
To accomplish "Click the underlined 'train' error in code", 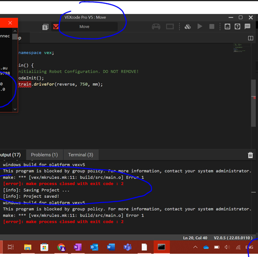I will point(25,84).
